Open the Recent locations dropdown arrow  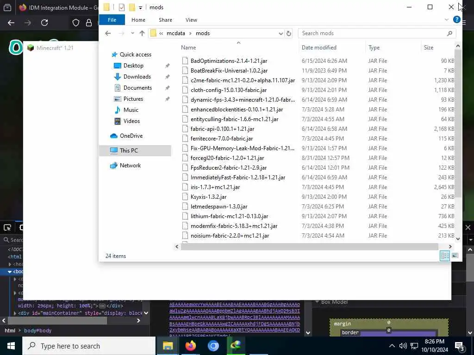[x=132, y=33]
